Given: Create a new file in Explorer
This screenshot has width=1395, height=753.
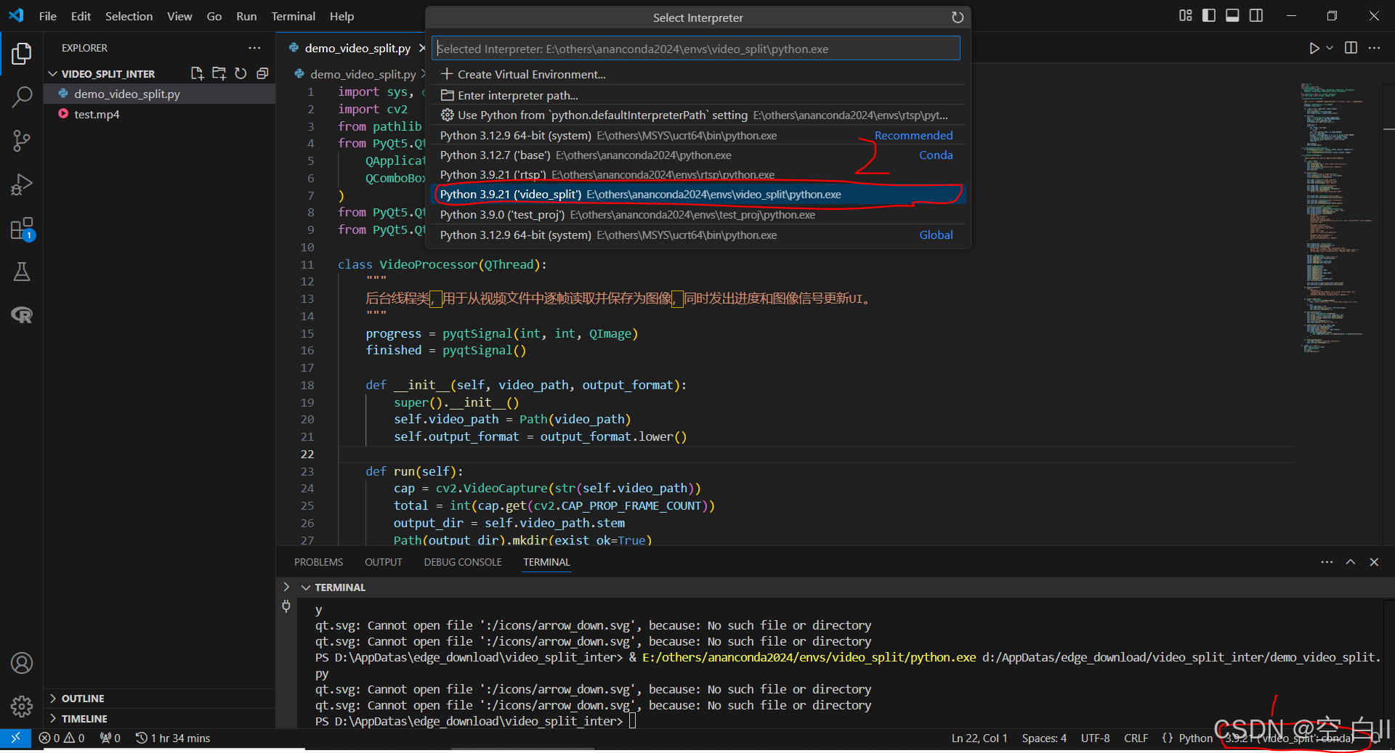Looking at the screenshot, I should click(197, 73).
